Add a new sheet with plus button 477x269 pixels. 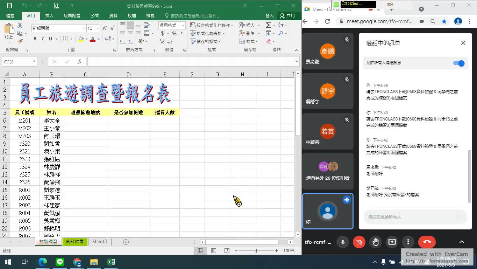(126, 242)
